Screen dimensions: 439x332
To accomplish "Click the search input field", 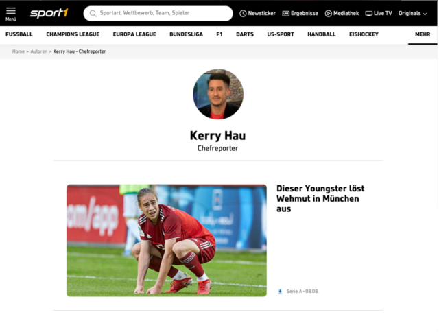I will click(158, 14).
